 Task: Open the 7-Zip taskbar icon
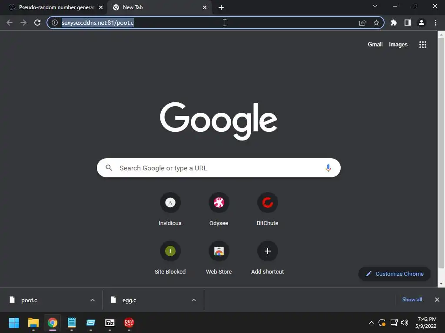click(110, 323)
